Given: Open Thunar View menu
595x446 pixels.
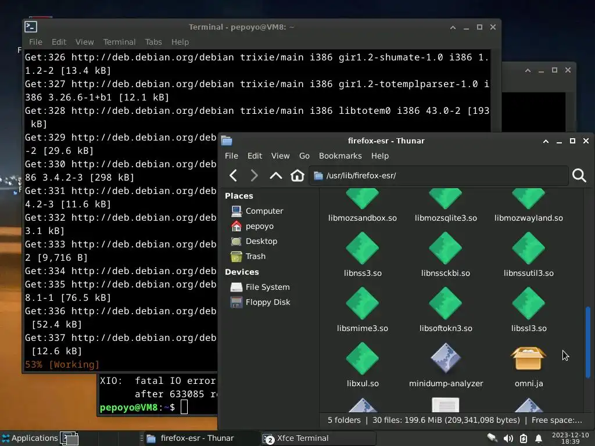Looking at the screenshot, I should click(280, 156).
